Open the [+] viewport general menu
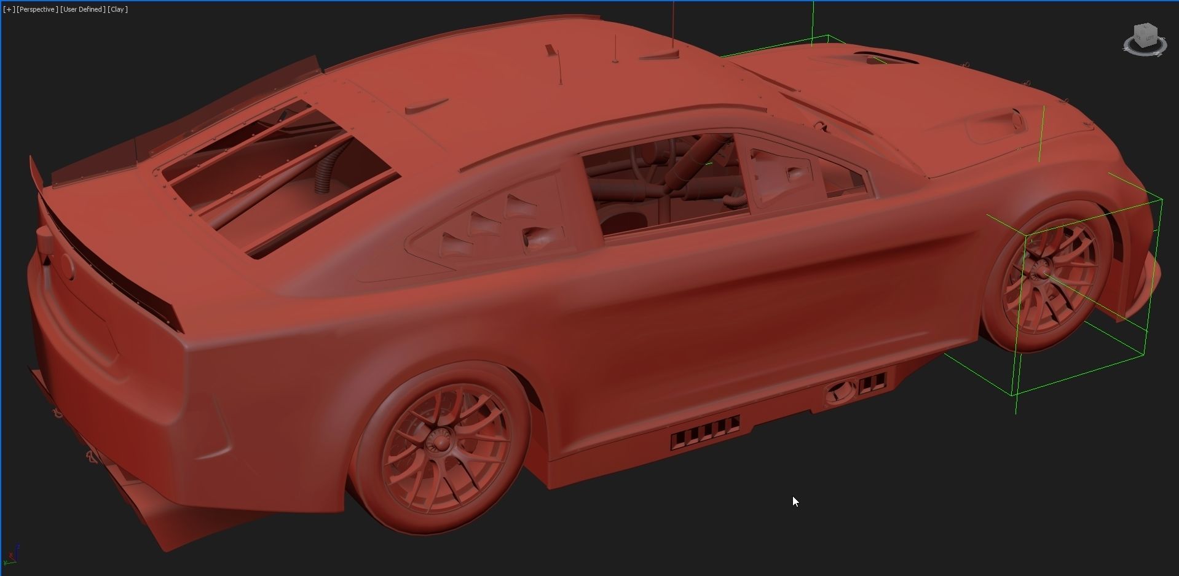 [x=9, y=9]
